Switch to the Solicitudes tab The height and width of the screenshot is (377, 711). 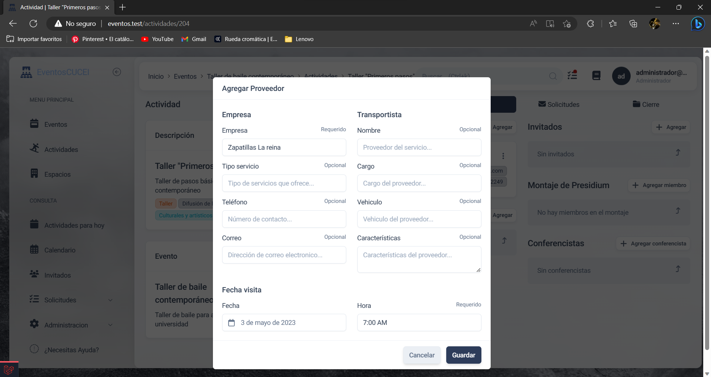point(558,105)
